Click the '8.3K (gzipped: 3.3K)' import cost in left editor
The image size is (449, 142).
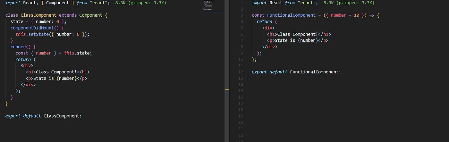click(141, 3)
